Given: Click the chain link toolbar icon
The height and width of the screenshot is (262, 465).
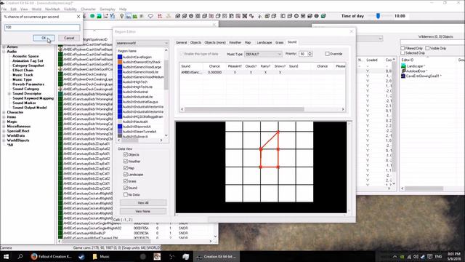Looking at the screenshot, I should point(251,16).
